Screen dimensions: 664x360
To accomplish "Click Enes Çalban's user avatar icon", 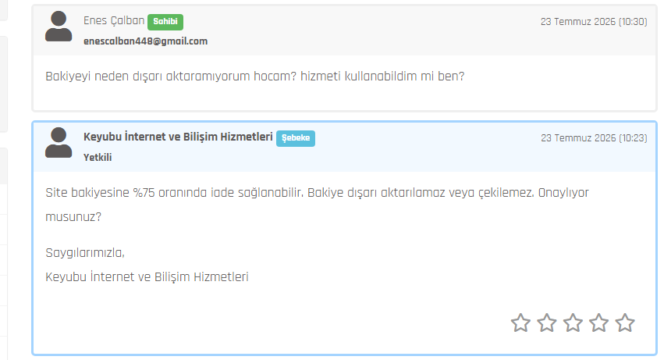I will point(59,27).
